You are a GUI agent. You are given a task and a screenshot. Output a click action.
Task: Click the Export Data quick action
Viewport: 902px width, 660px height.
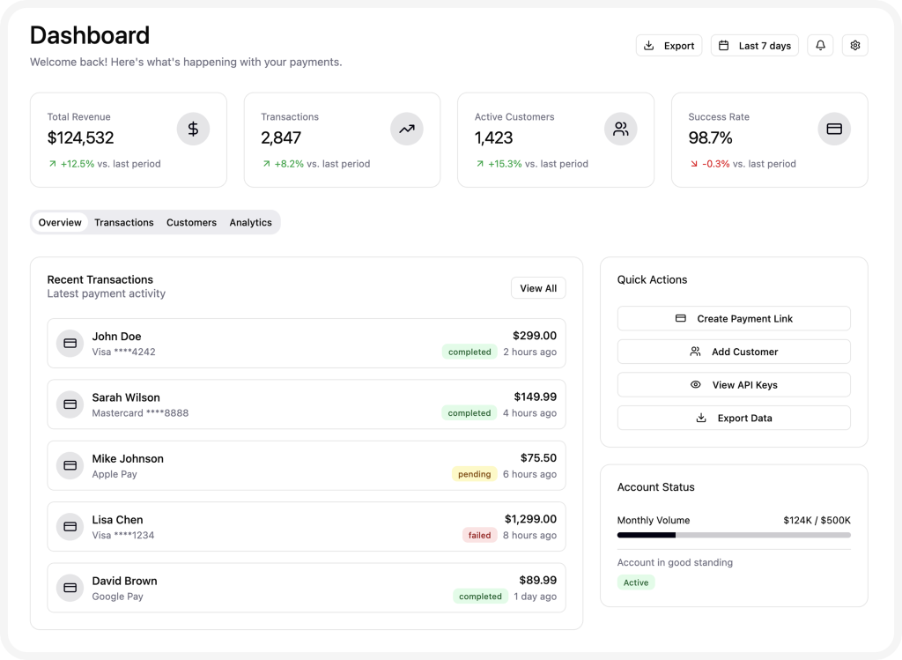pyautogui.click(x=734, y=419)
